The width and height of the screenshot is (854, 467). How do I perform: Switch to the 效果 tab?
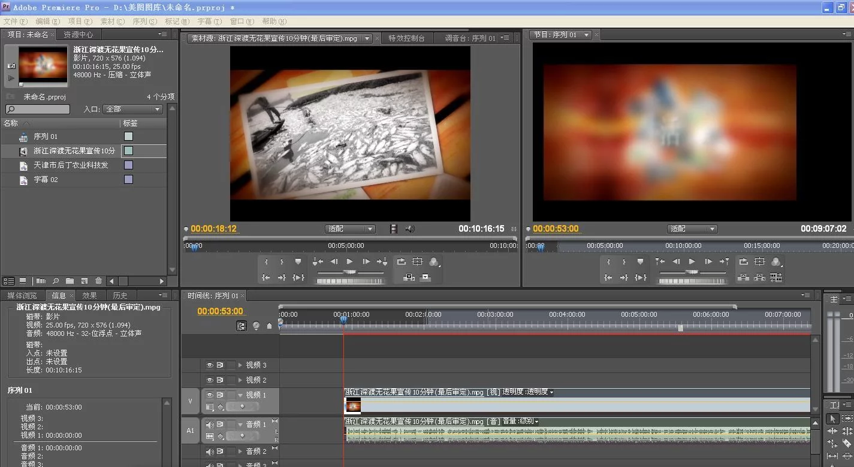tap(89, 295)
